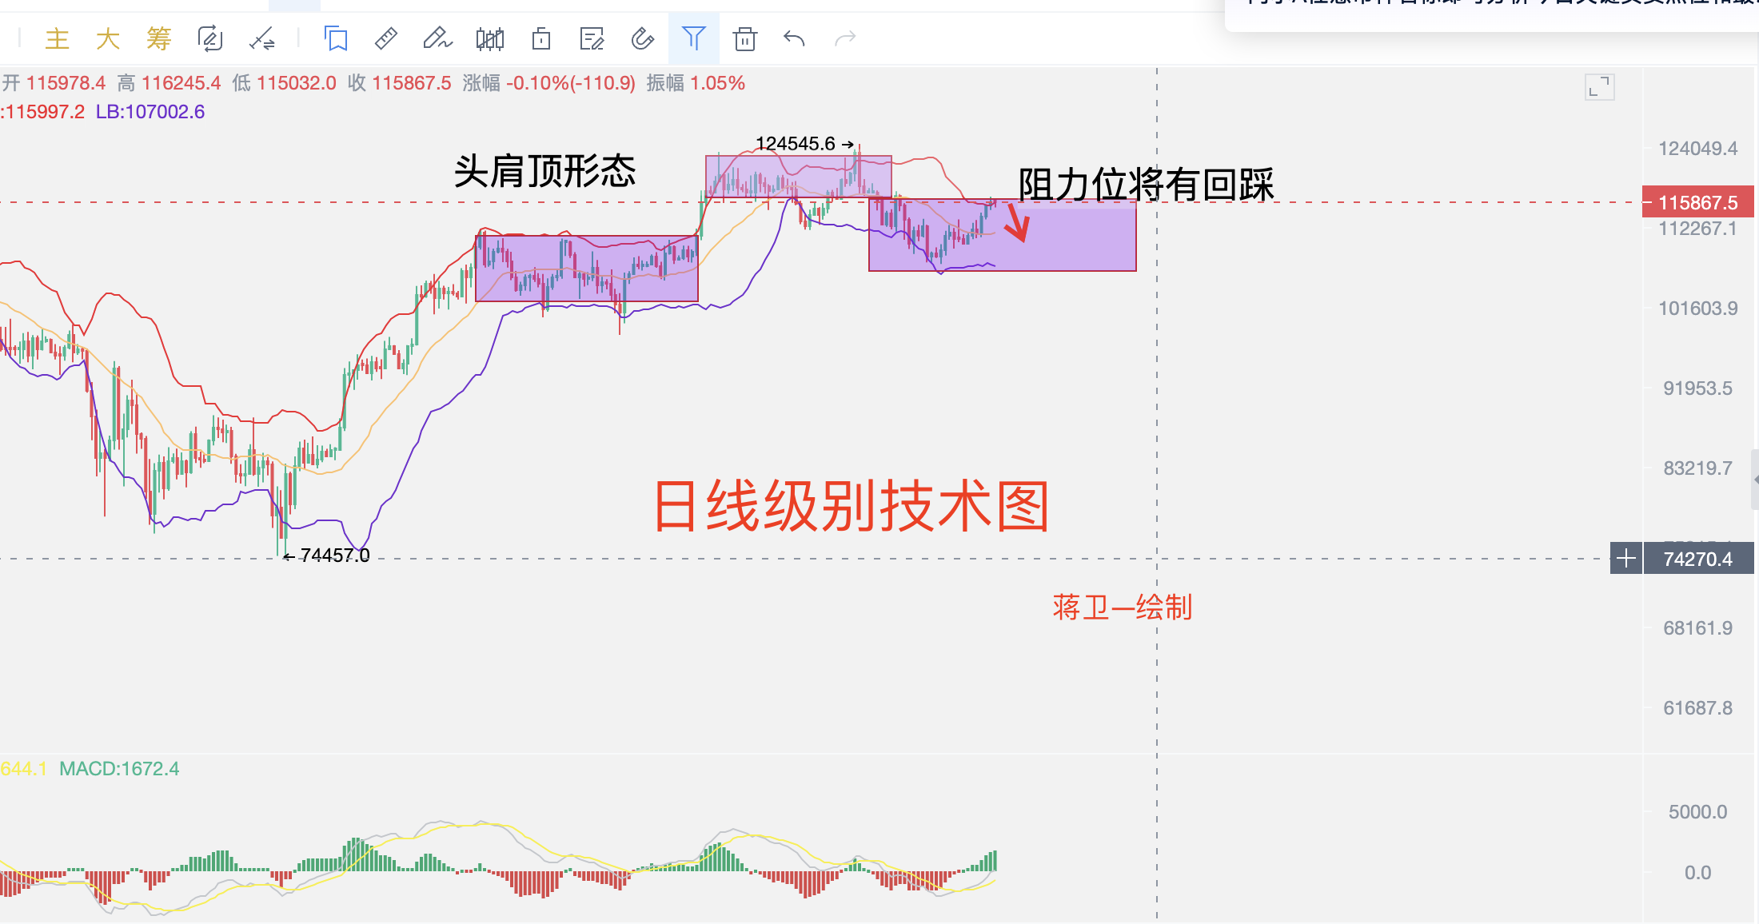Click the candlestick chart style icon

(x=490, y=38)
